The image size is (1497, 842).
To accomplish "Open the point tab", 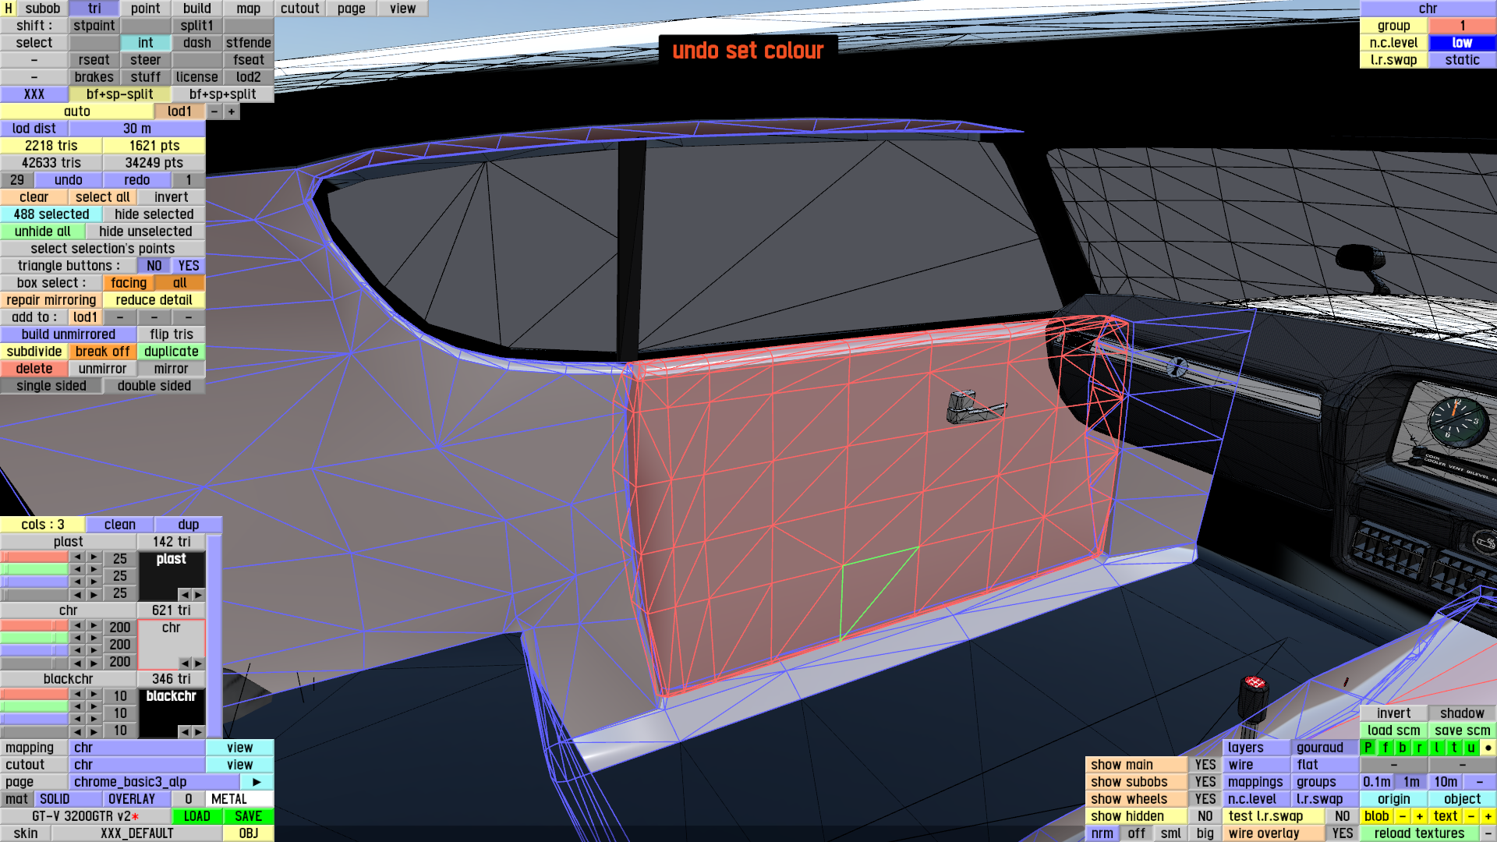I will (x=146, y=9).
